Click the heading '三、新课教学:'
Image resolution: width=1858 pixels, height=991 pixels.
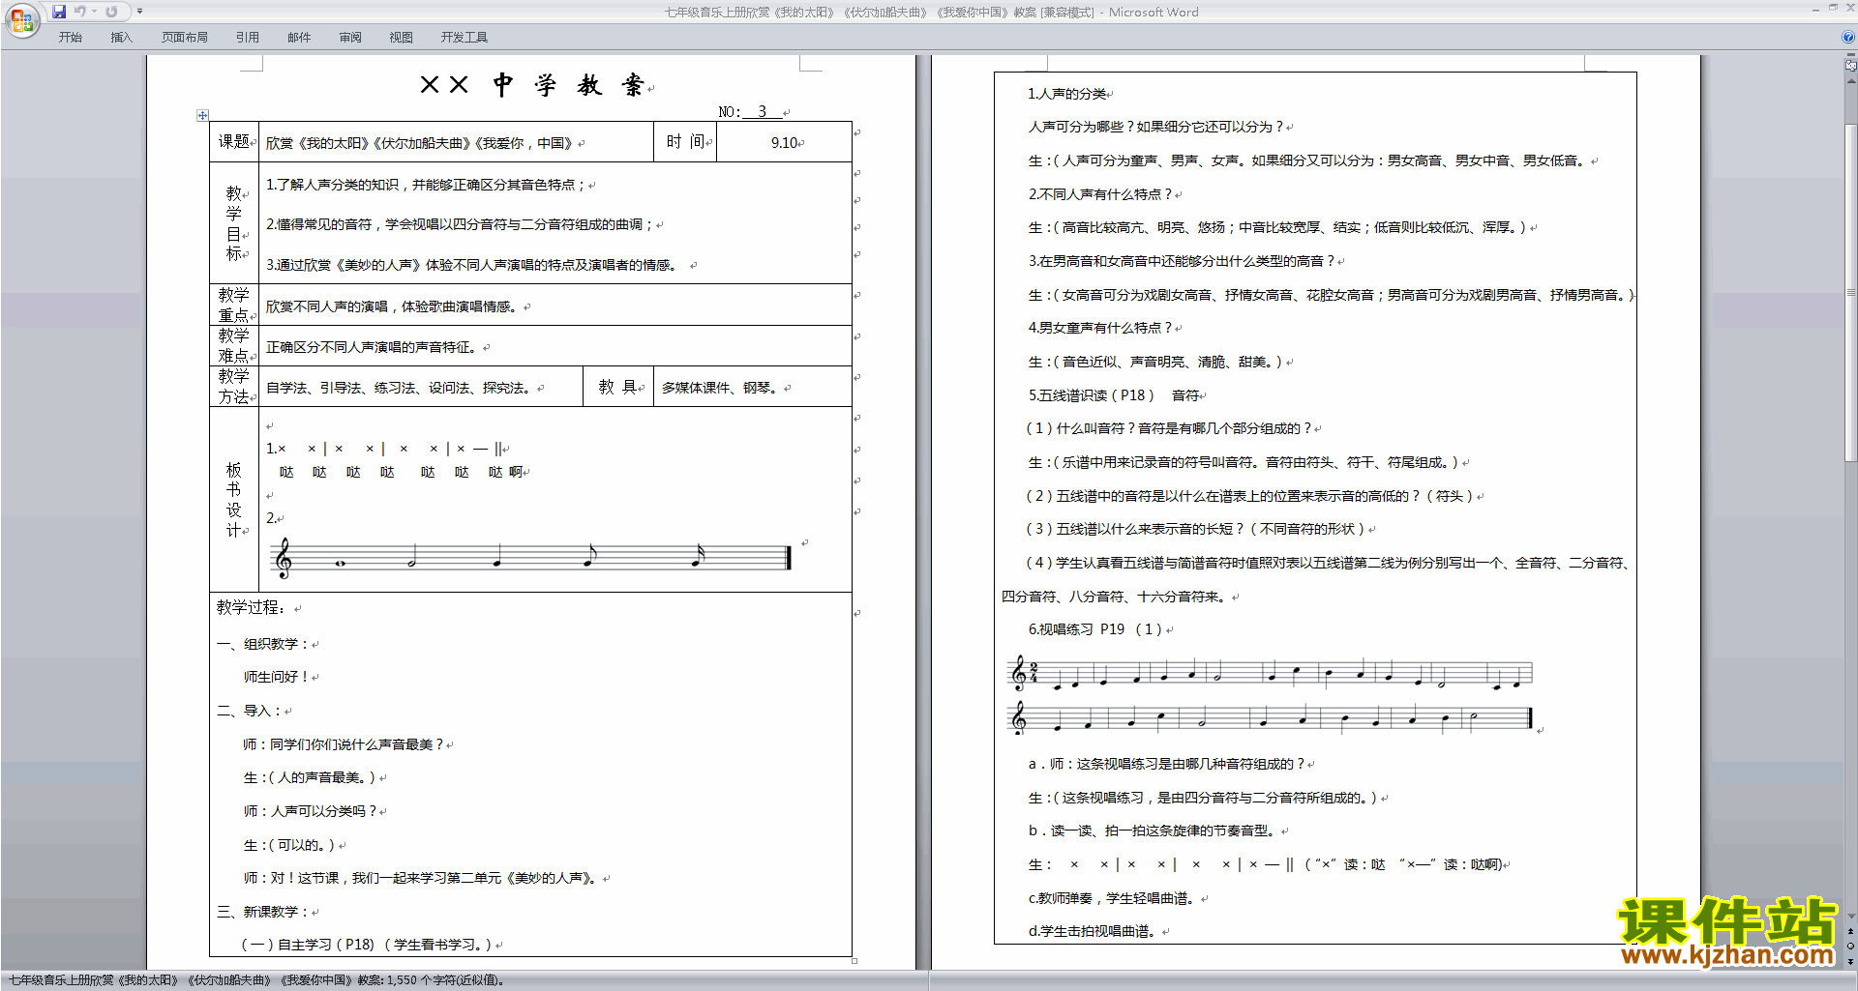[x=263, y=912]
